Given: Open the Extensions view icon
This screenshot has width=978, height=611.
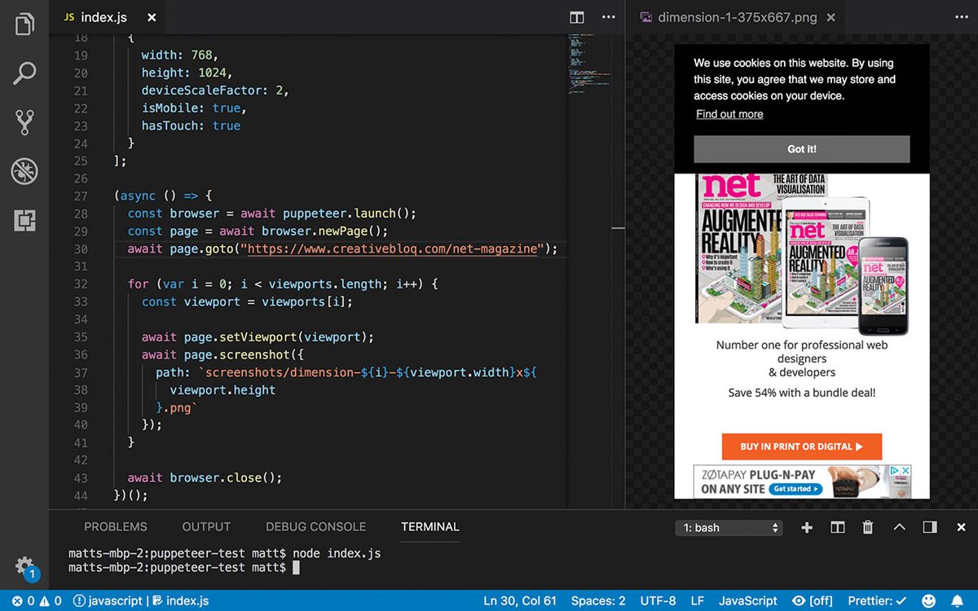Looking at the screenshot, I should click(x=24, y=220).
